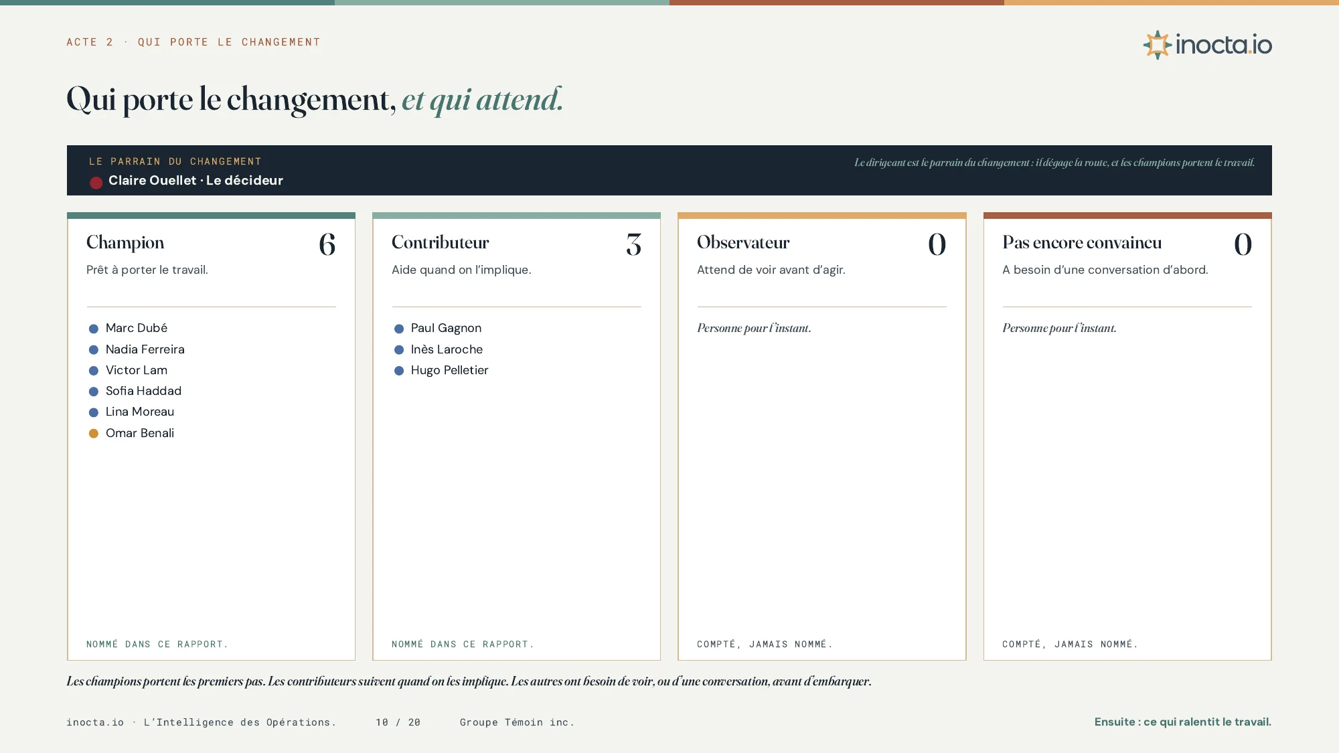Click 'Personne pour l'instant.' in the Observateur card
Image resolution: width=1339 pixels, height=753 pixels.
[754, 328]
